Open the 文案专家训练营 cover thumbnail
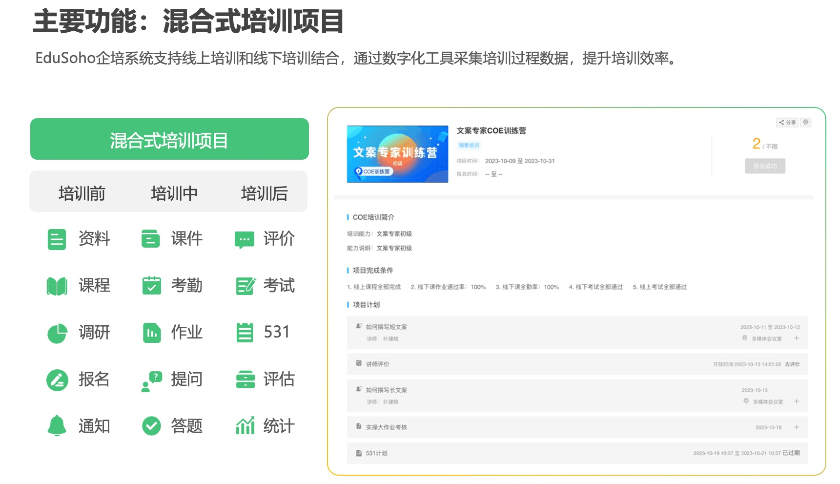840x484 pixels. (397, 154)
